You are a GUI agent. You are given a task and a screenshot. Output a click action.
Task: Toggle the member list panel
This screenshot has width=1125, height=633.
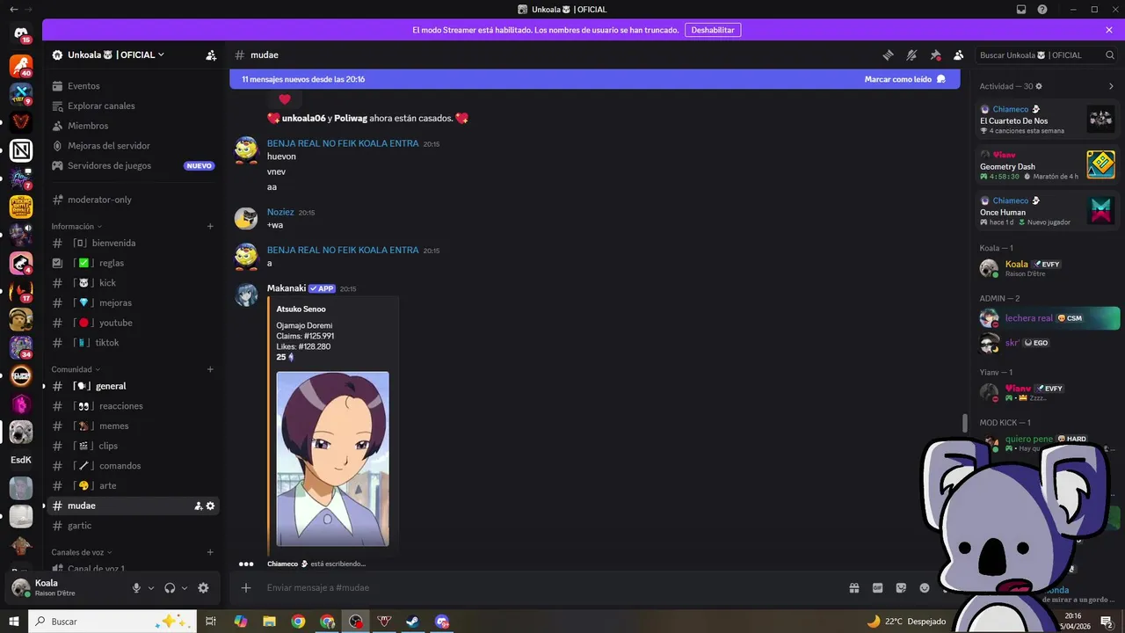point(959,55)
